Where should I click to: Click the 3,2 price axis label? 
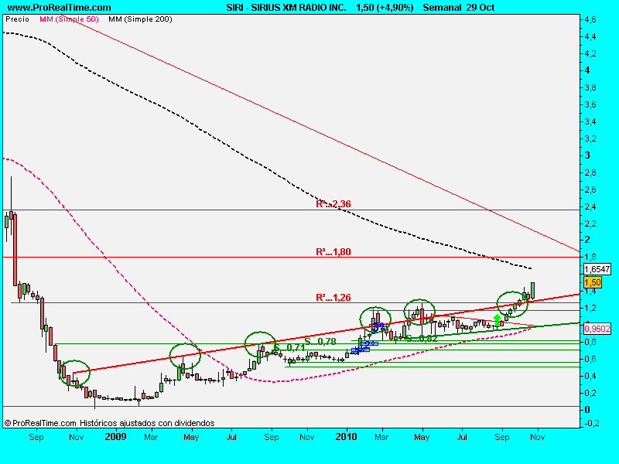click(x=590, y=138)
